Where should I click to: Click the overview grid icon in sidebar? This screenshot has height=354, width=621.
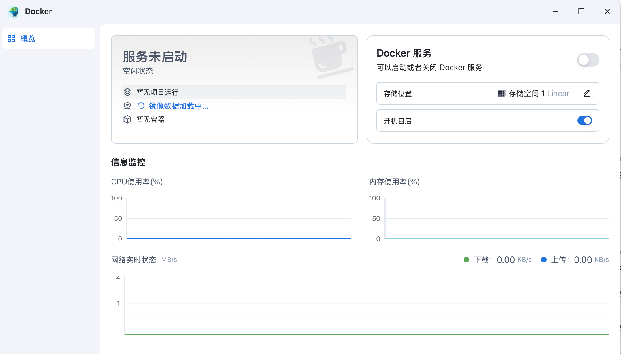11,38
